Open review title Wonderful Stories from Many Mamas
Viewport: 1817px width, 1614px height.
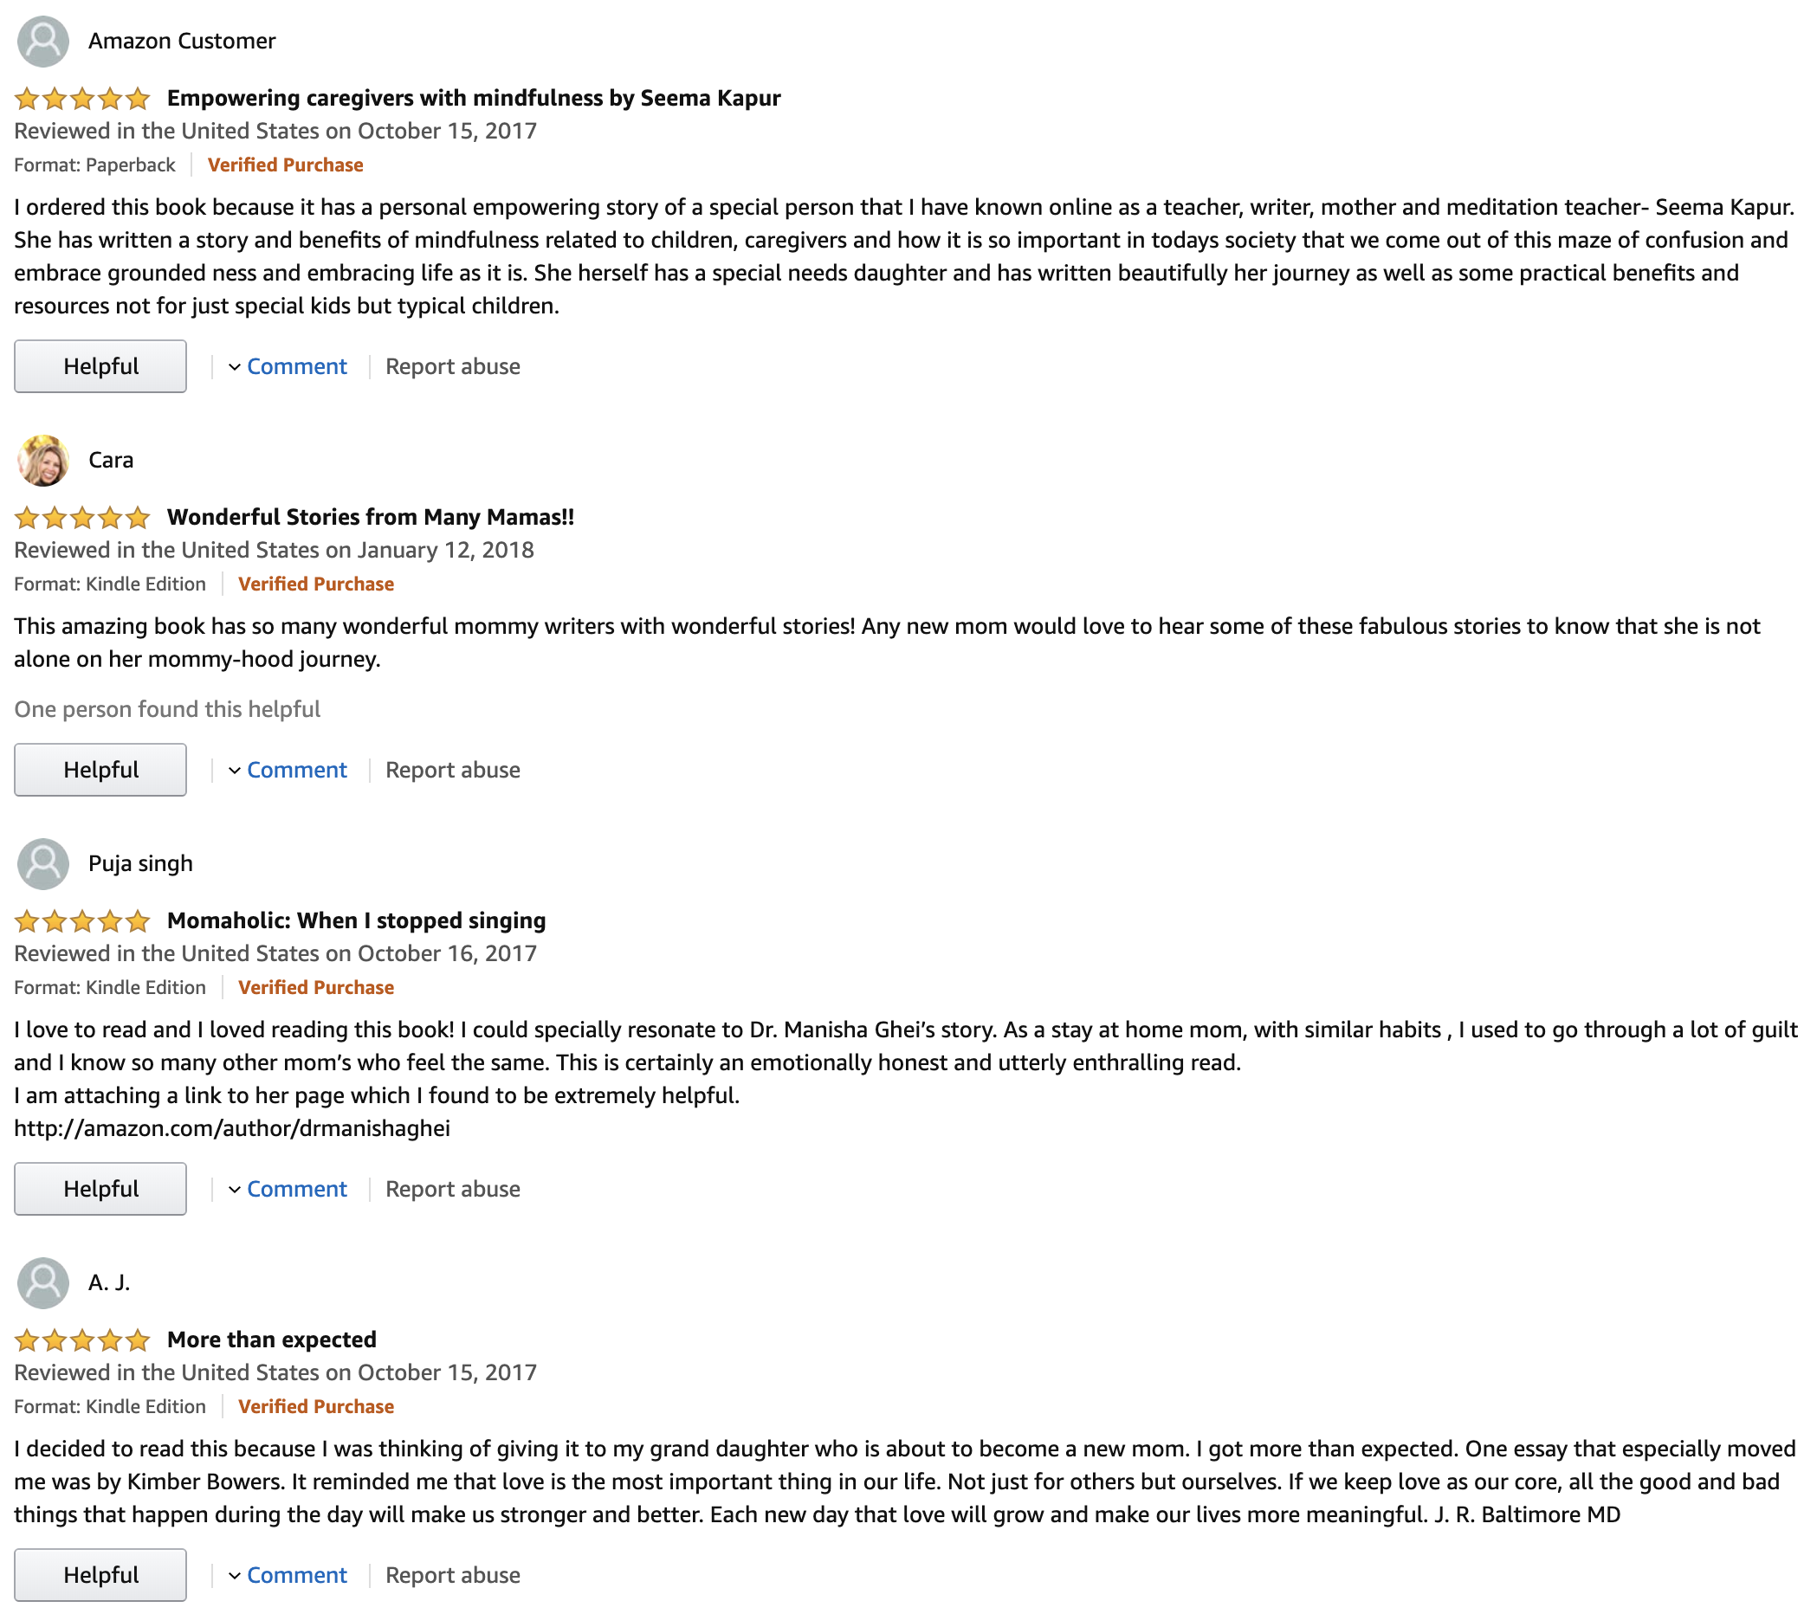[x=371, y=517]
